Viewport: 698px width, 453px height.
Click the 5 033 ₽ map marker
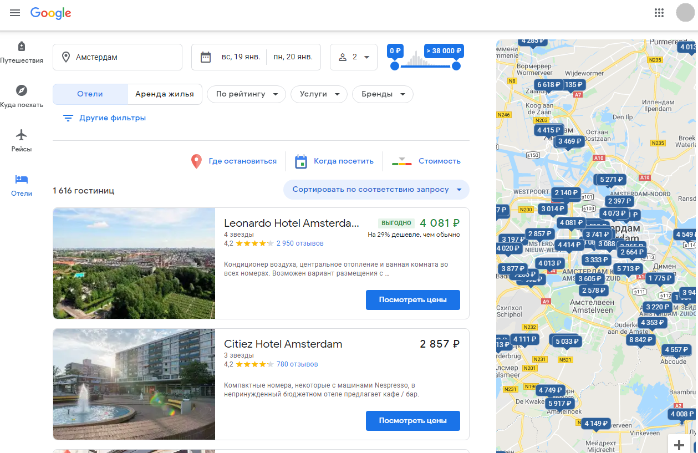coord(567,342)
